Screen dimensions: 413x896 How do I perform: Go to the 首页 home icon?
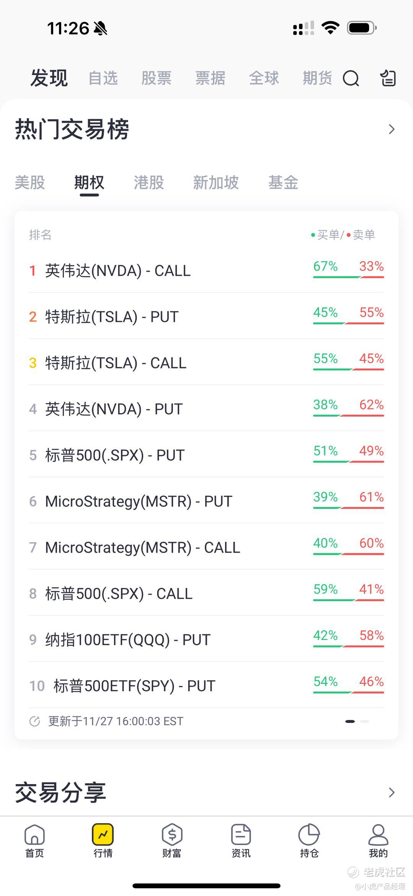[x=34, y=840]
